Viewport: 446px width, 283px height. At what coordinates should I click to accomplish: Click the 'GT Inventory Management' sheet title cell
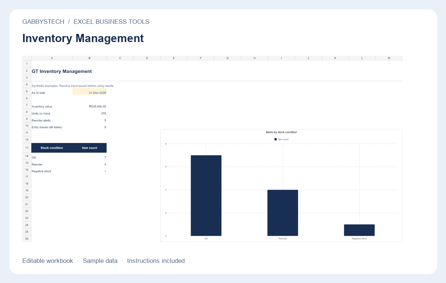click(62, 71)
